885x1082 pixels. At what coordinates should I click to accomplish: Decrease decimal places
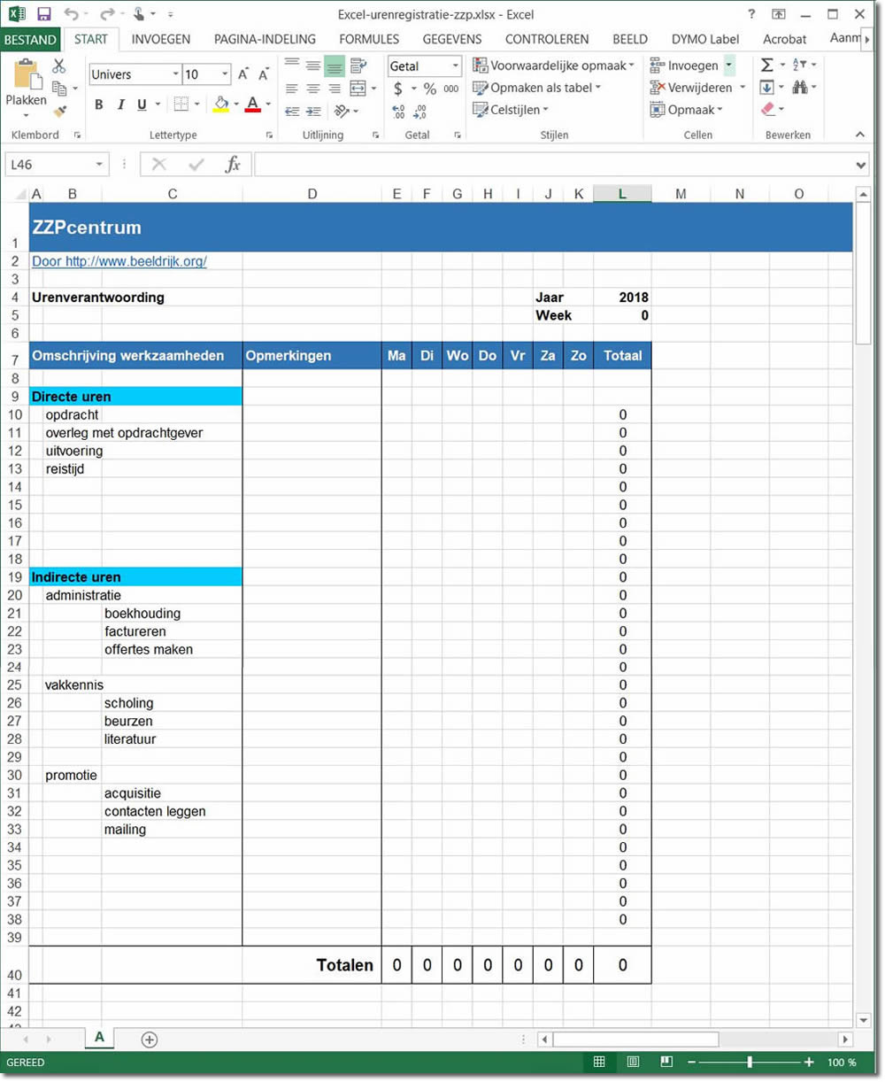pyautogui.click(x=419, y=111)
